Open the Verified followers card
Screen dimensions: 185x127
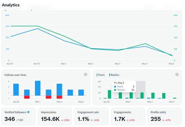18,116
